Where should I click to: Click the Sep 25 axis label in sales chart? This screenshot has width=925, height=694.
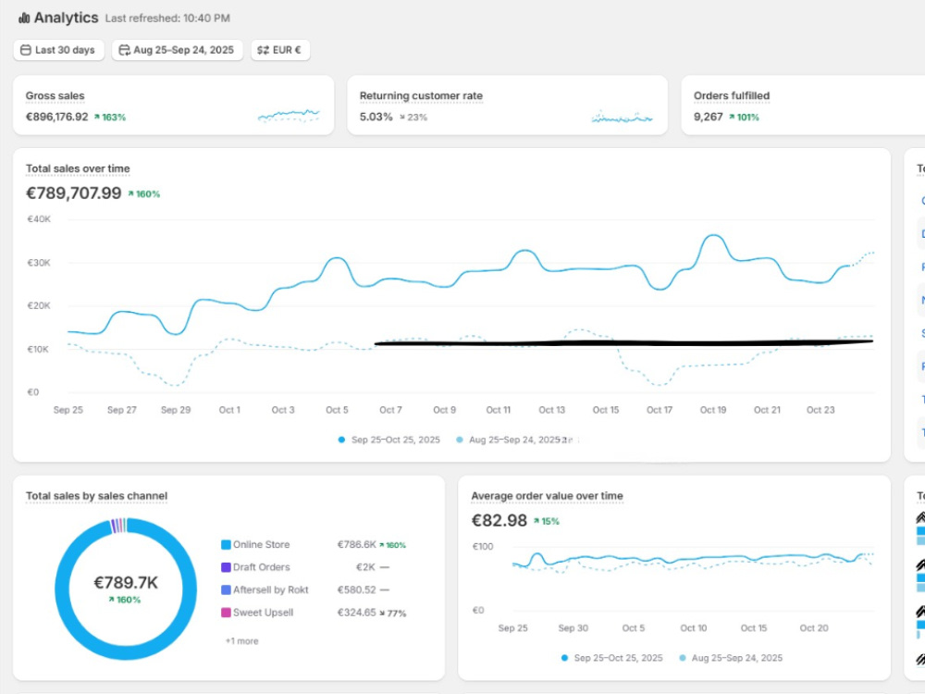[68, 410]
